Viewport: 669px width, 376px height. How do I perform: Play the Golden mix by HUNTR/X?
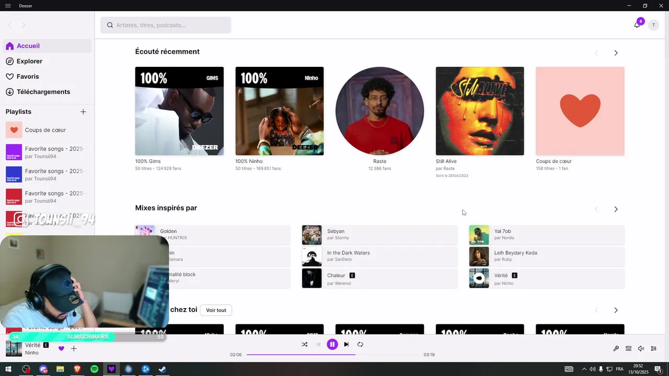click(213, 235)
